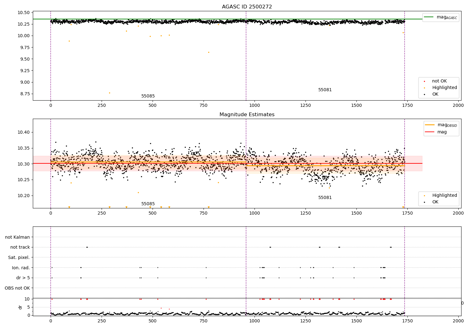Screen dimensions: 469x328
Task: Click the 'not track' row label
Action: (x=20, y=247)
